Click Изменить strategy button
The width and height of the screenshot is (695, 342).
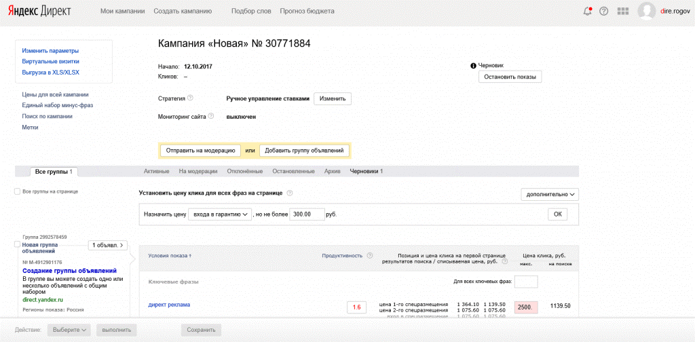(x=333, y=99)
